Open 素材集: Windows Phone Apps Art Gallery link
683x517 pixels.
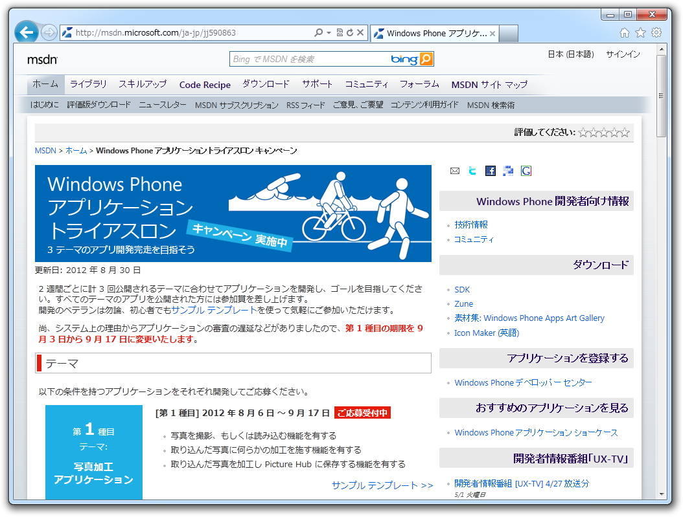tap(529, 318)
